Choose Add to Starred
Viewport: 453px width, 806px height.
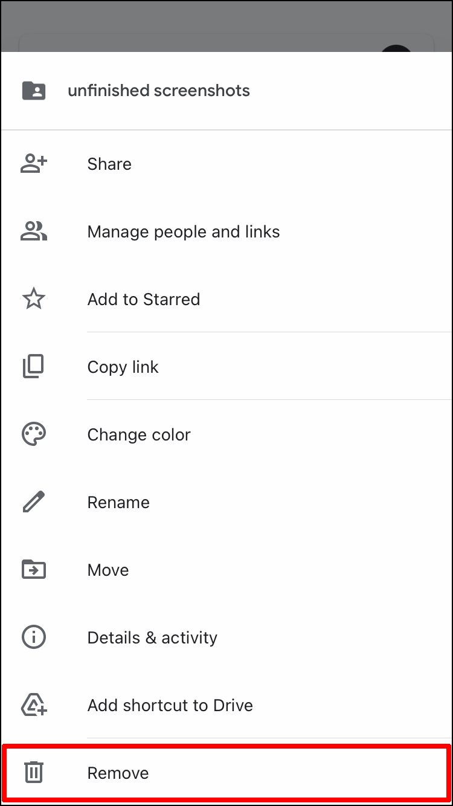click(144, 299)
